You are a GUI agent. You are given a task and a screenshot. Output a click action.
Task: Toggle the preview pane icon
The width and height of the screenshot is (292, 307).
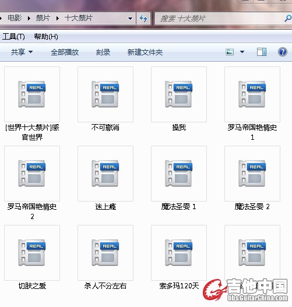click(x=262, y=52)
